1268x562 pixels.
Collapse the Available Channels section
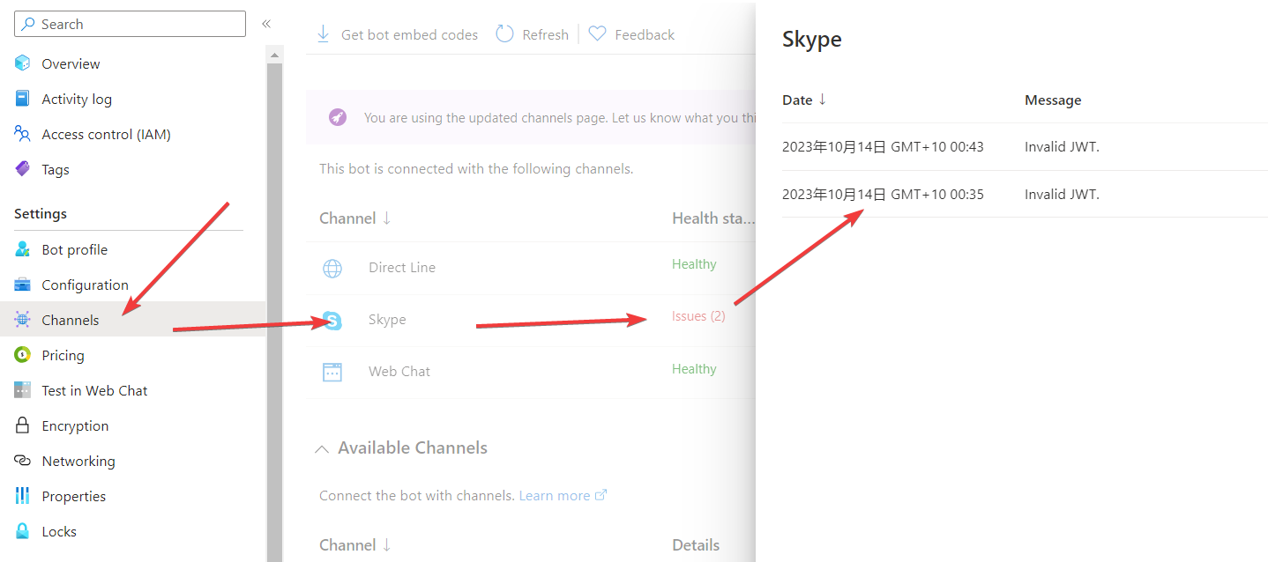pos(323,448)
